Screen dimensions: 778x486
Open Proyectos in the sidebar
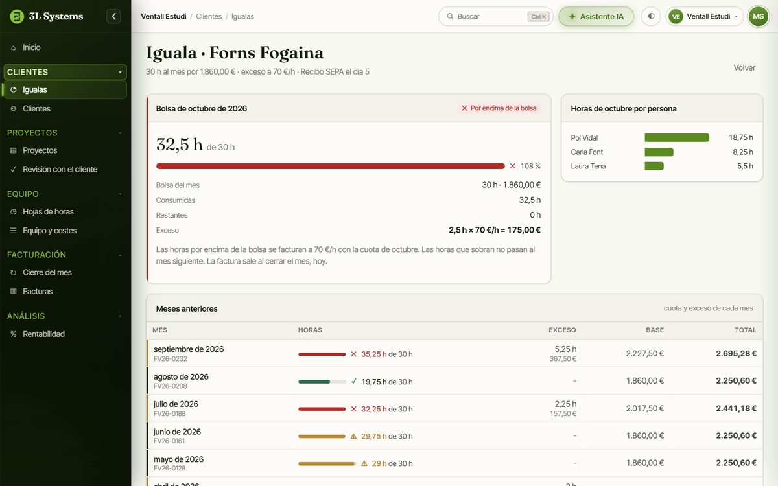tap(65, 150)
